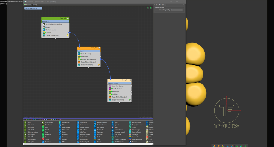274x147 pixels.
Task: Toggle the lightbulb on the Cloth Bind event
Action: tap(130, 80)
